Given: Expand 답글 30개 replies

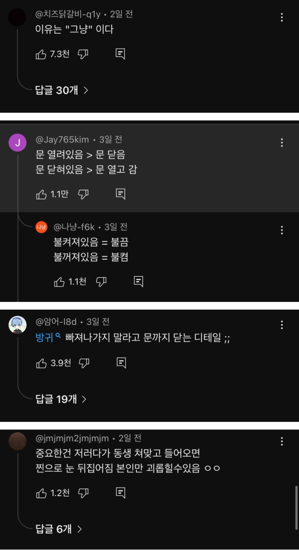Looking at the screenshot, I should coord(61,90).
